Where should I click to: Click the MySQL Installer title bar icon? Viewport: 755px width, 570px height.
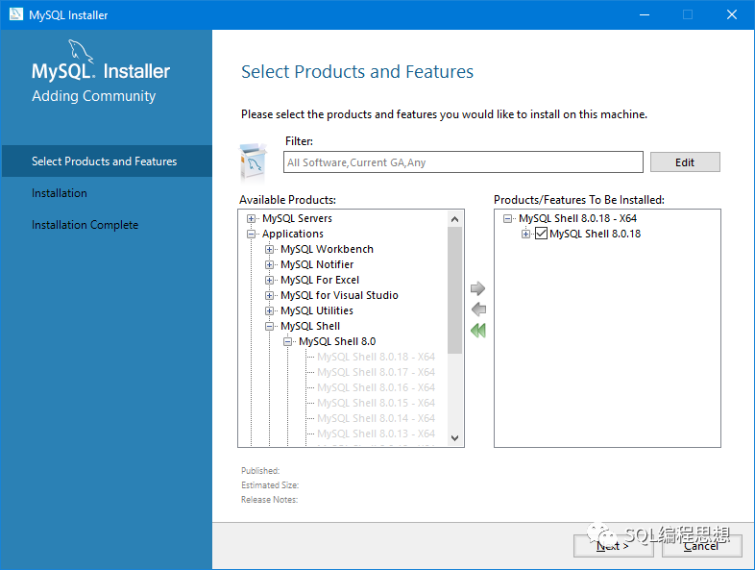16,14
